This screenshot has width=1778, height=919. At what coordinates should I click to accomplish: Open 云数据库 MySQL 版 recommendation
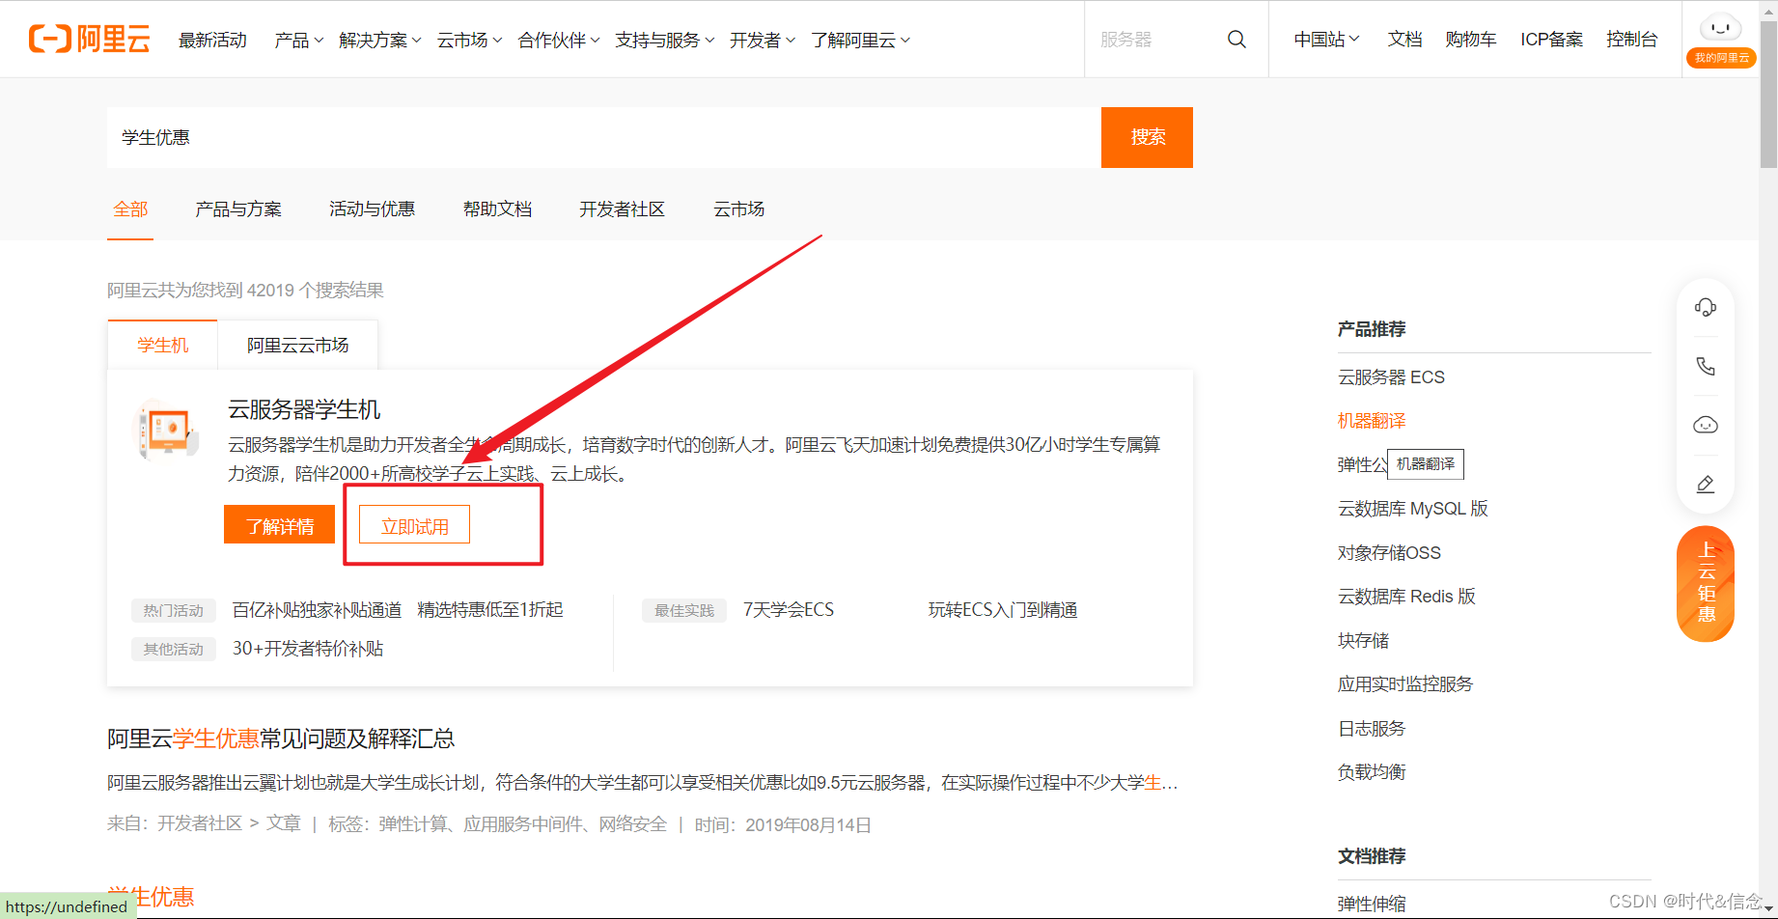1412,509
